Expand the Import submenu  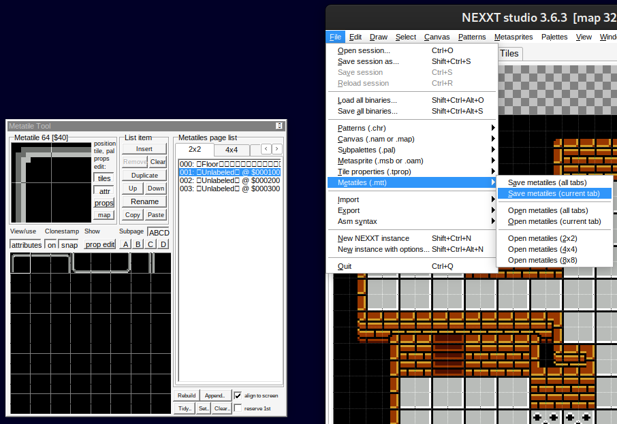tap(412, 199)
